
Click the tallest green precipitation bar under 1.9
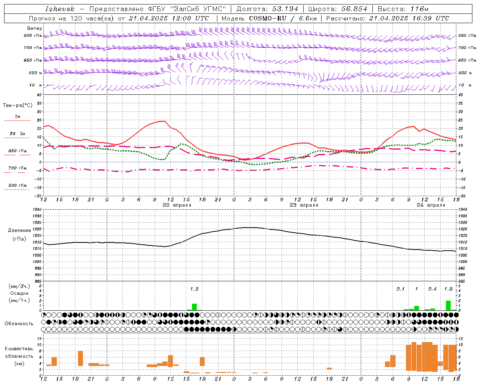pos(448,306)
